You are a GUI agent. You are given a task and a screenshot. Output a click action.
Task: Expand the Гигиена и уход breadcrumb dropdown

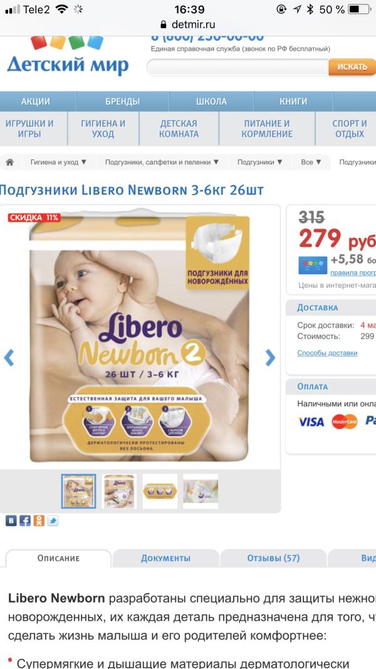coord(58,162)
